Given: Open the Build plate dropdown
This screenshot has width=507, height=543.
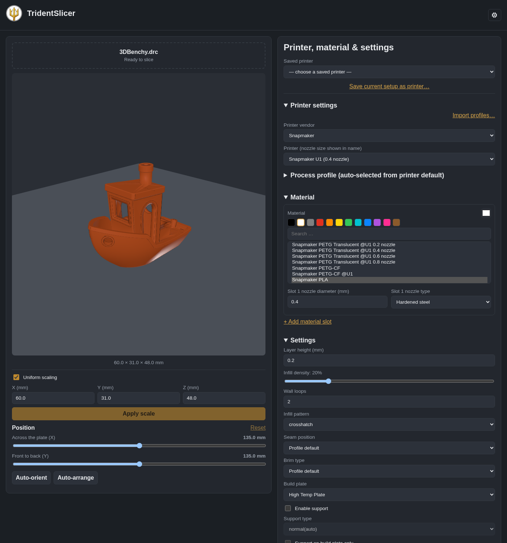Looking at the screenshot, I should coord(389,494).
